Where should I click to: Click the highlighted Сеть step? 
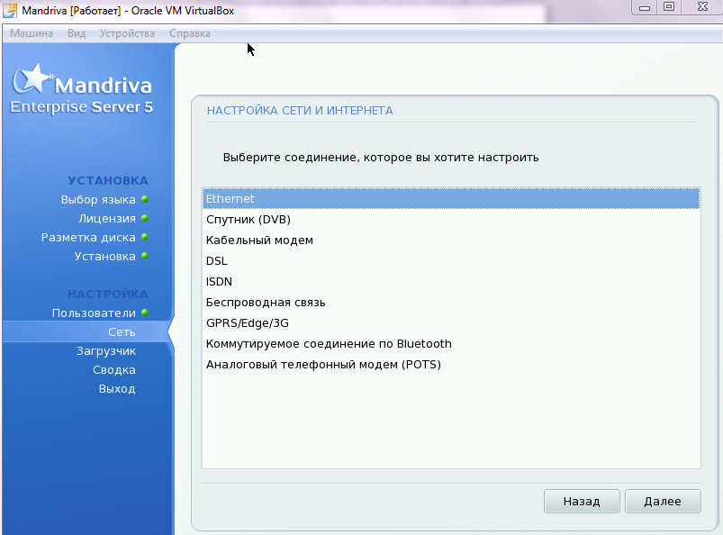[122, 331]
